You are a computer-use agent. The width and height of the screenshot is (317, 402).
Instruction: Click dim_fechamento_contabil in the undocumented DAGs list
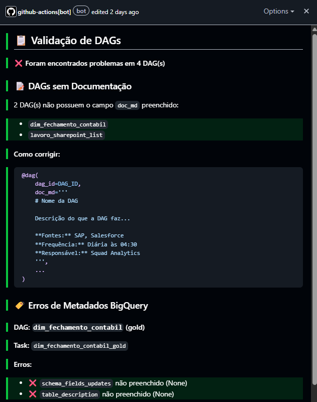(68, 124)
